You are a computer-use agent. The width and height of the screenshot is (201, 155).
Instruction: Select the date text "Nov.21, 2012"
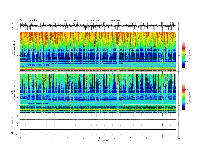(71, 20)
